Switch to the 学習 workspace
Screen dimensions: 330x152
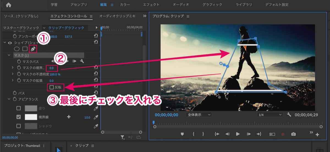[x=54, y=5]
